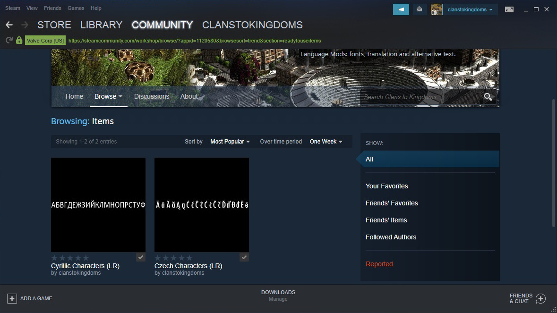Open the inbox envelope icon

[419, 9]
